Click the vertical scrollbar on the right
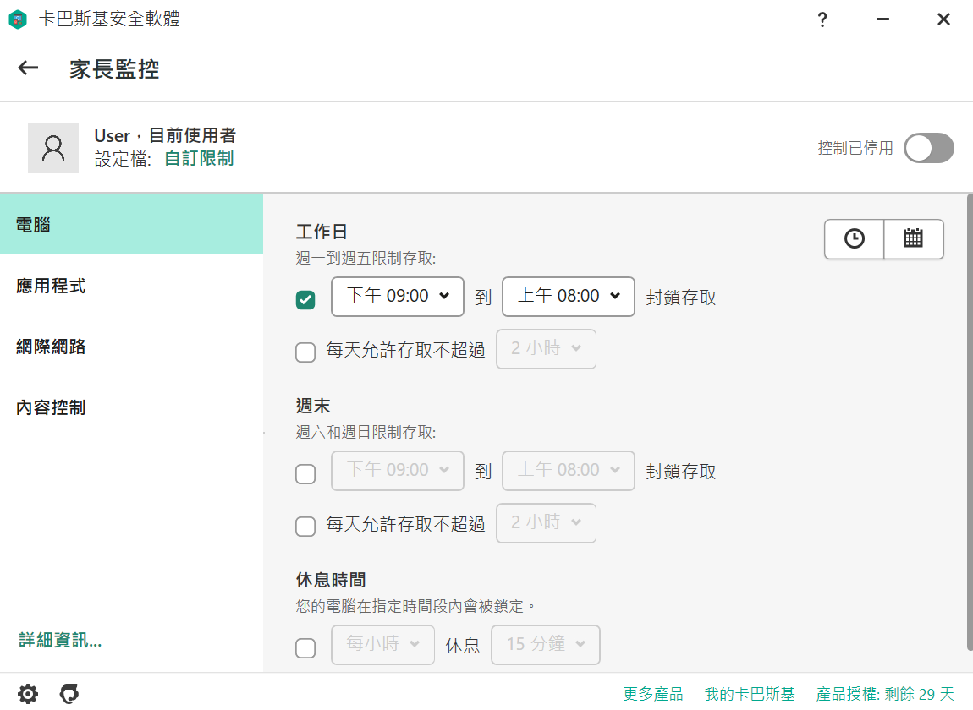The width and height of the screenshot is (973, 710). (970, 422)
